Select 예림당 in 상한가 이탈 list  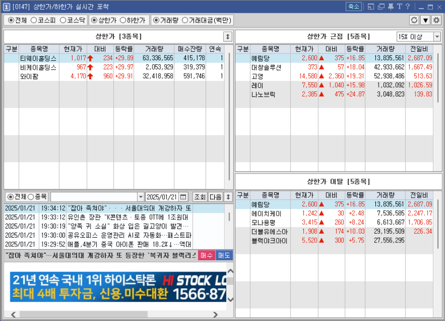point(334,204)
